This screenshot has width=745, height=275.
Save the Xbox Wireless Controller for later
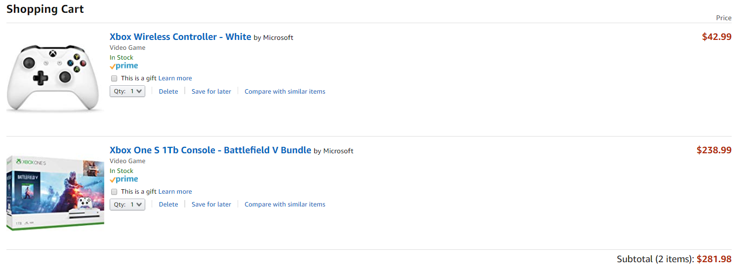tap(211, 92)
